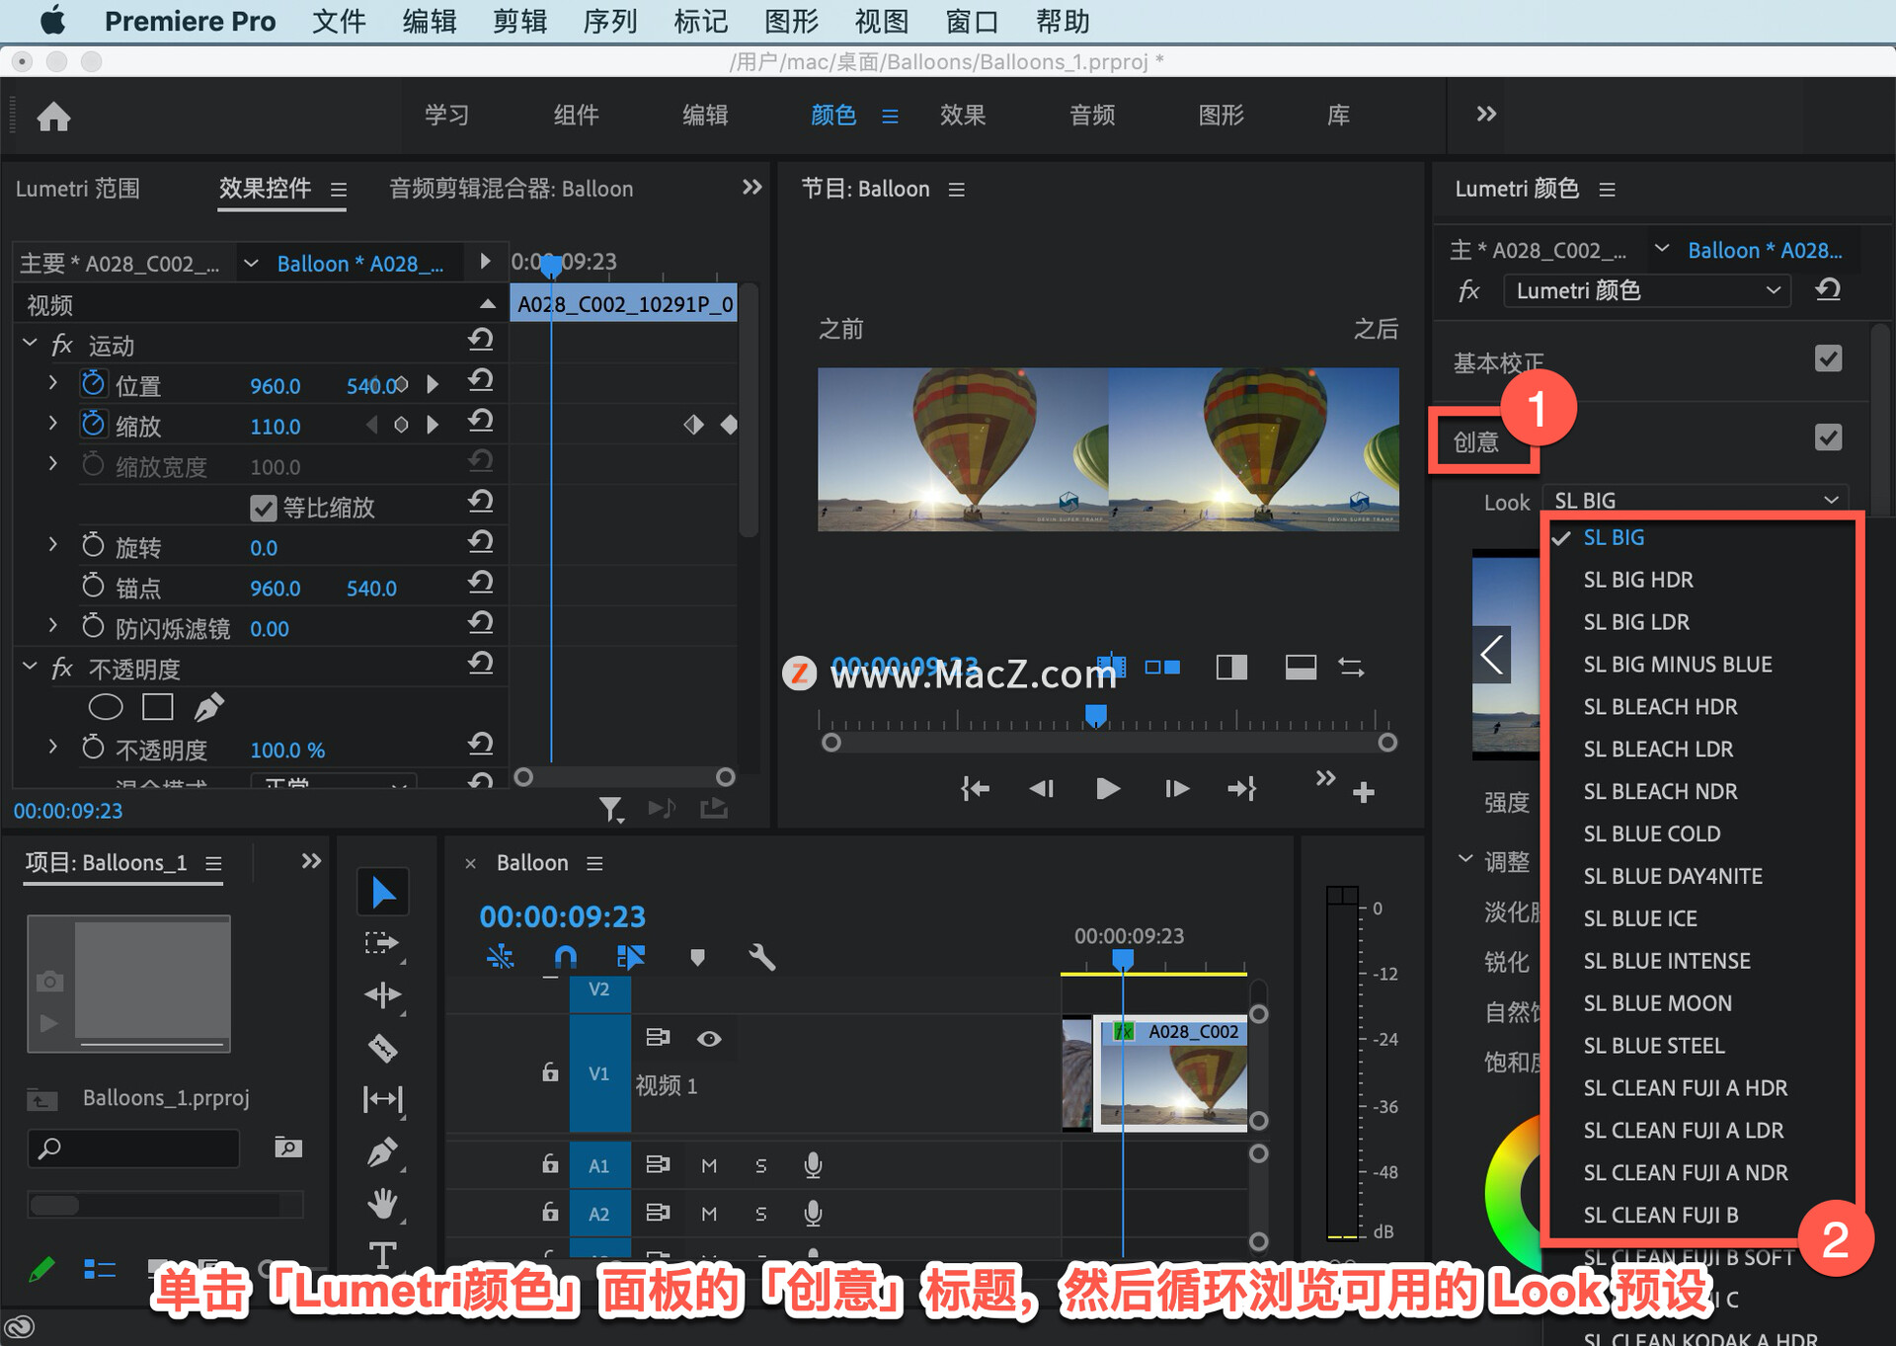Toggle linked selection icon in timeline
This screenshot has height=1346, width=1896.
(x=630, y=956)
